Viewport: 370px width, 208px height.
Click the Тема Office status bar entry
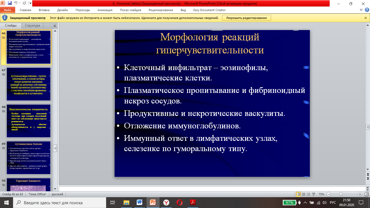coord(38,194)
